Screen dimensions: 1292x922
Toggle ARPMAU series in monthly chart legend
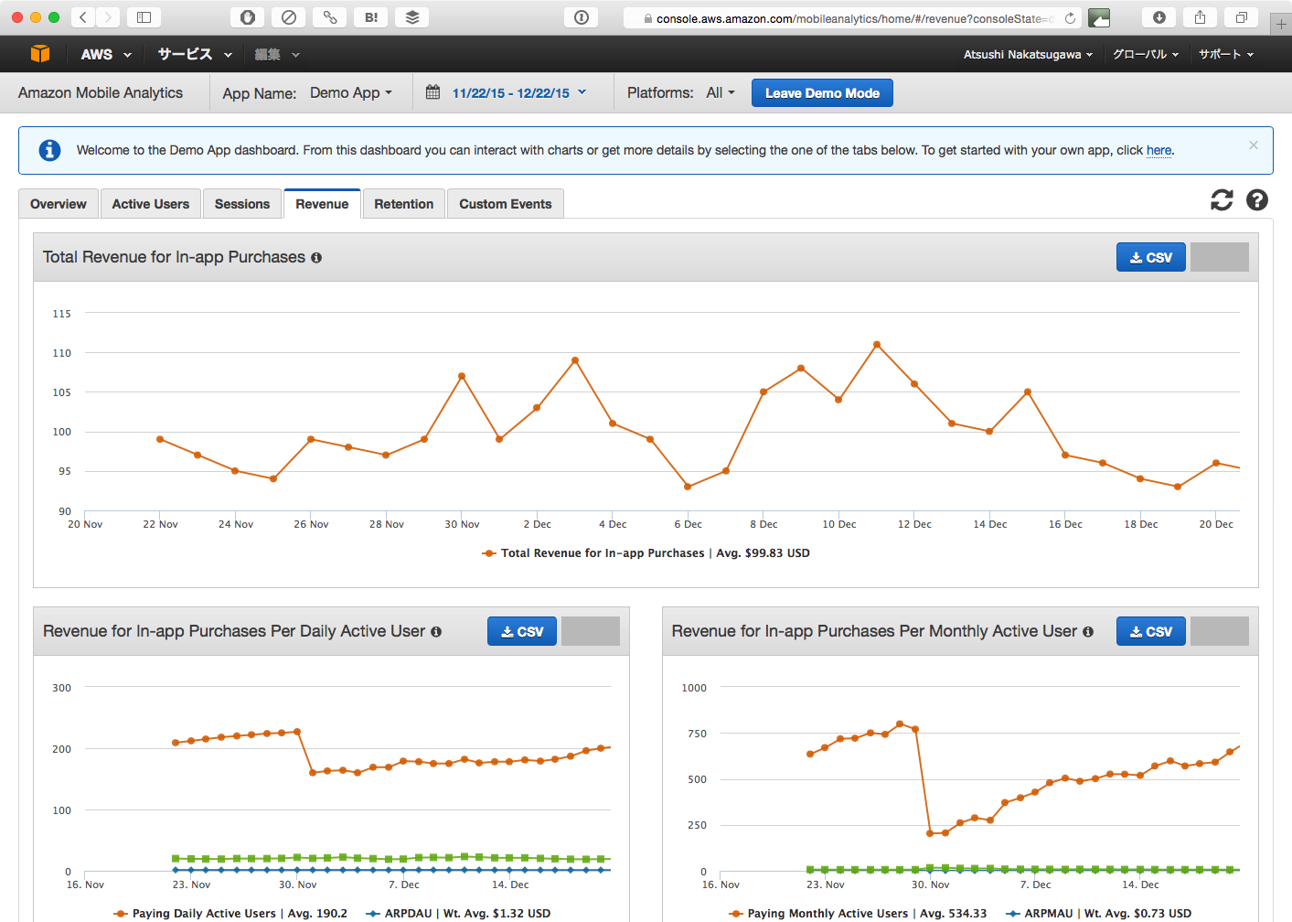(1048, 913)
